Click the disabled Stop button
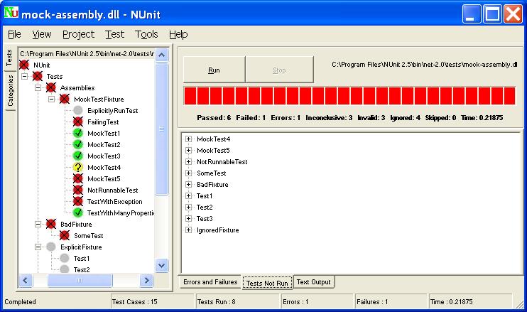This screenshot has height=312, width=527. tap(279, 70)
